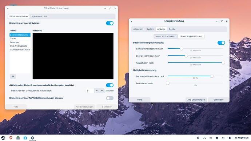The image size is (251, 141).
Task: Select the 'Zufall' theme
Action: point(20,39)
